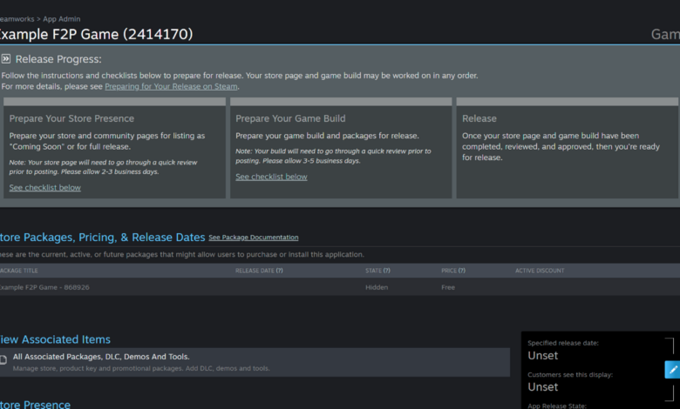The width and height of the screenshot is (680, 409).
Task: Open the document icon beside All Associated Packages
Action: (3, 359)
